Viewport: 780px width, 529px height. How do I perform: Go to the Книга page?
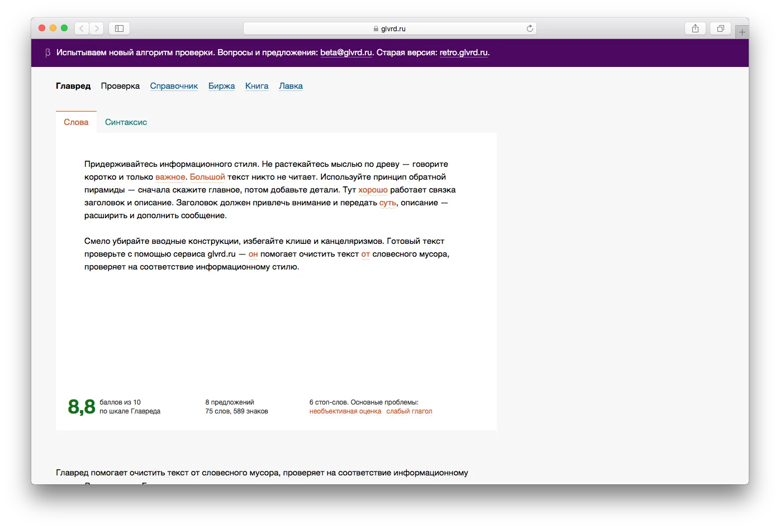coord(256,86)
